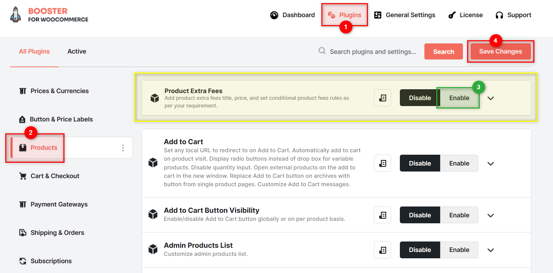The width and height of the screenshot is (553, 273).
Task: Click the General Settings grid icon
Action: point(378,15)
